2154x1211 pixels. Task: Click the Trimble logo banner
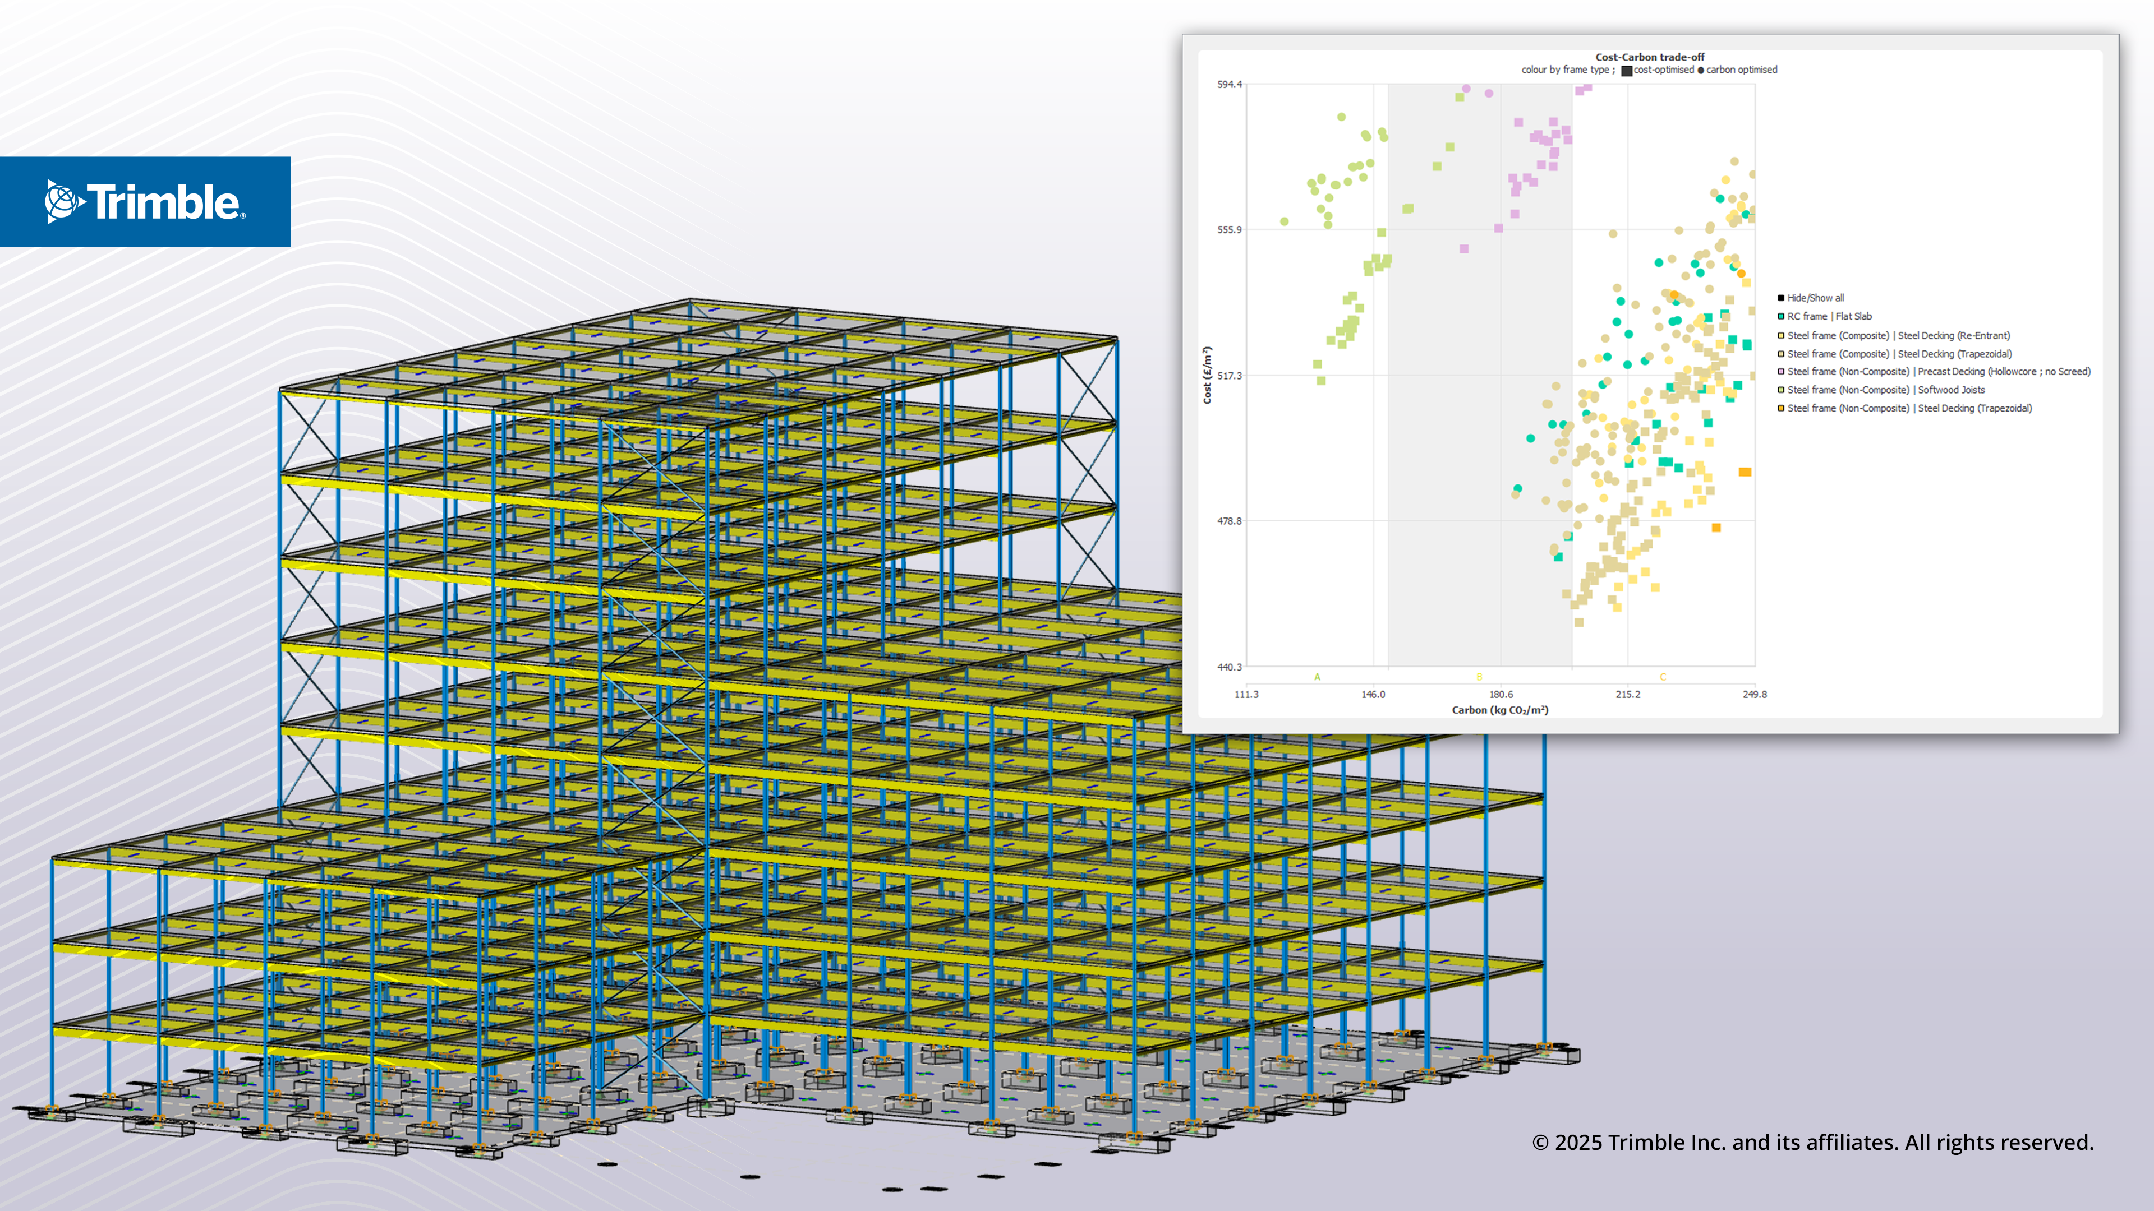click(145, 201)
